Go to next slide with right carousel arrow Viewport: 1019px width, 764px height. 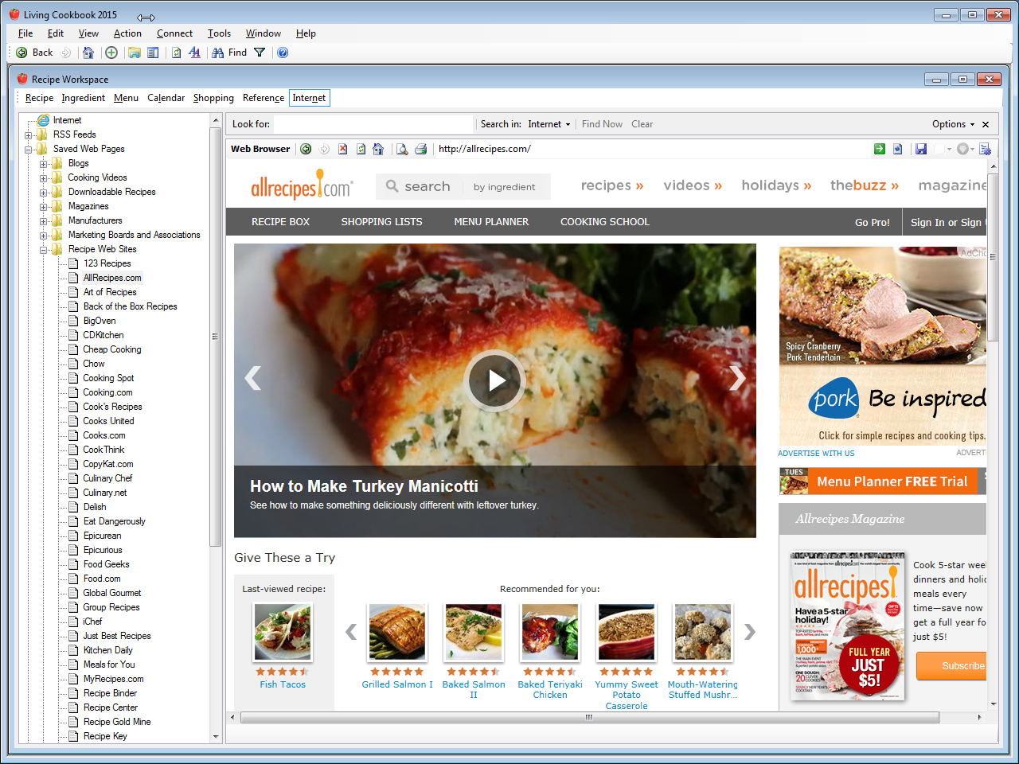point(737,378)
